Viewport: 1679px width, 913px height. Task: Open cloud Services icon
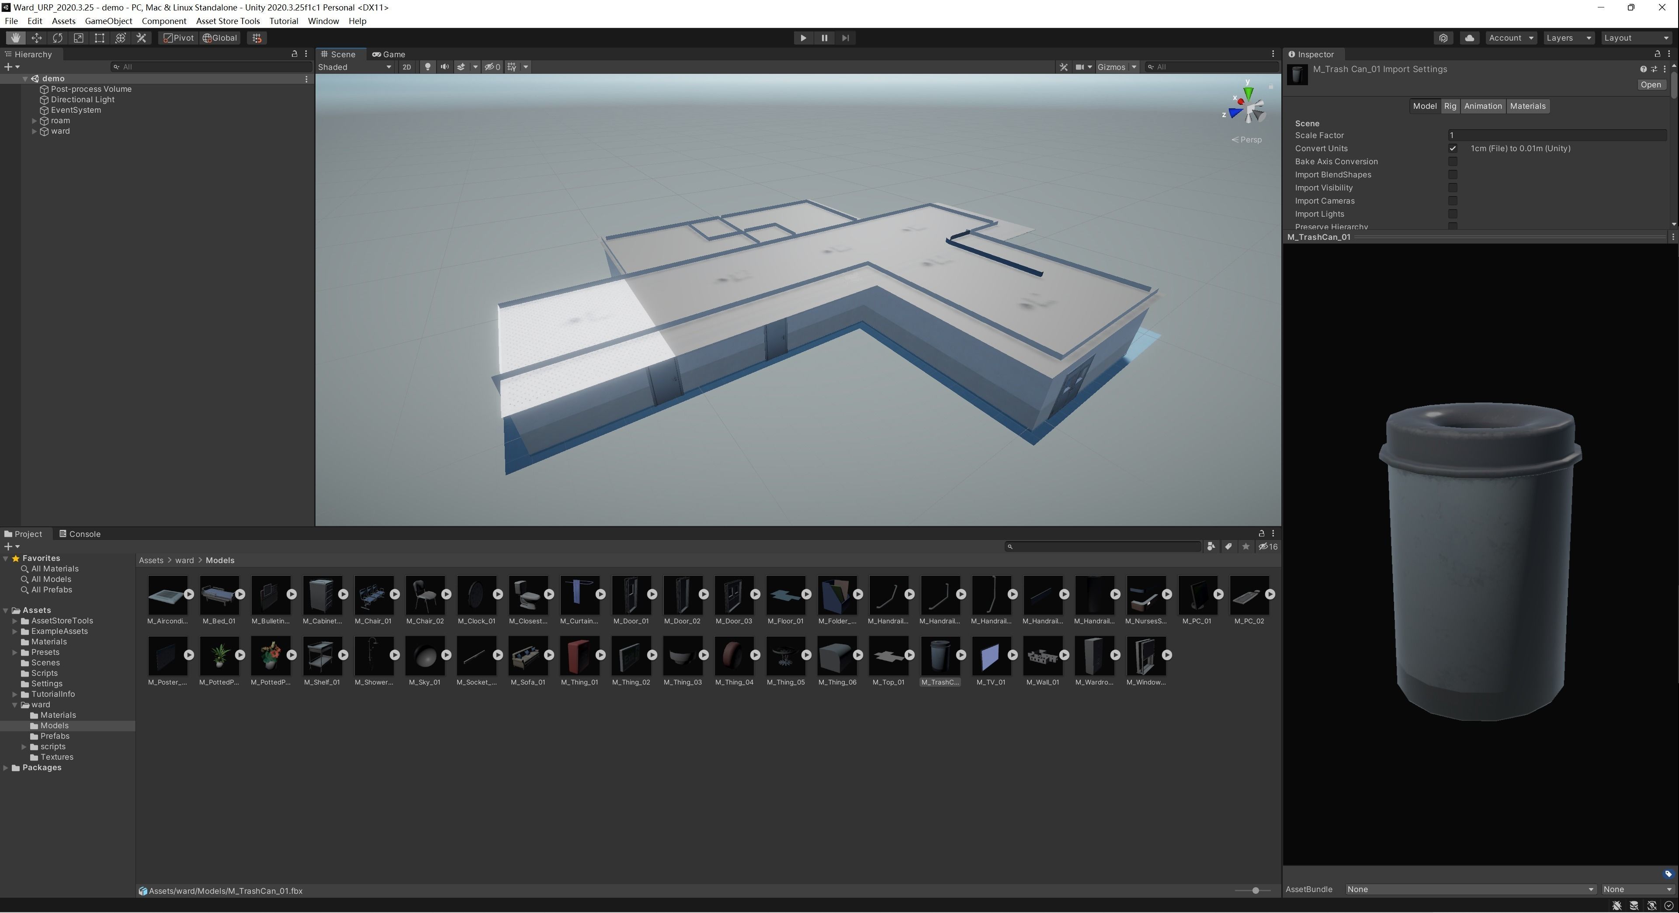pos(1469,38)
